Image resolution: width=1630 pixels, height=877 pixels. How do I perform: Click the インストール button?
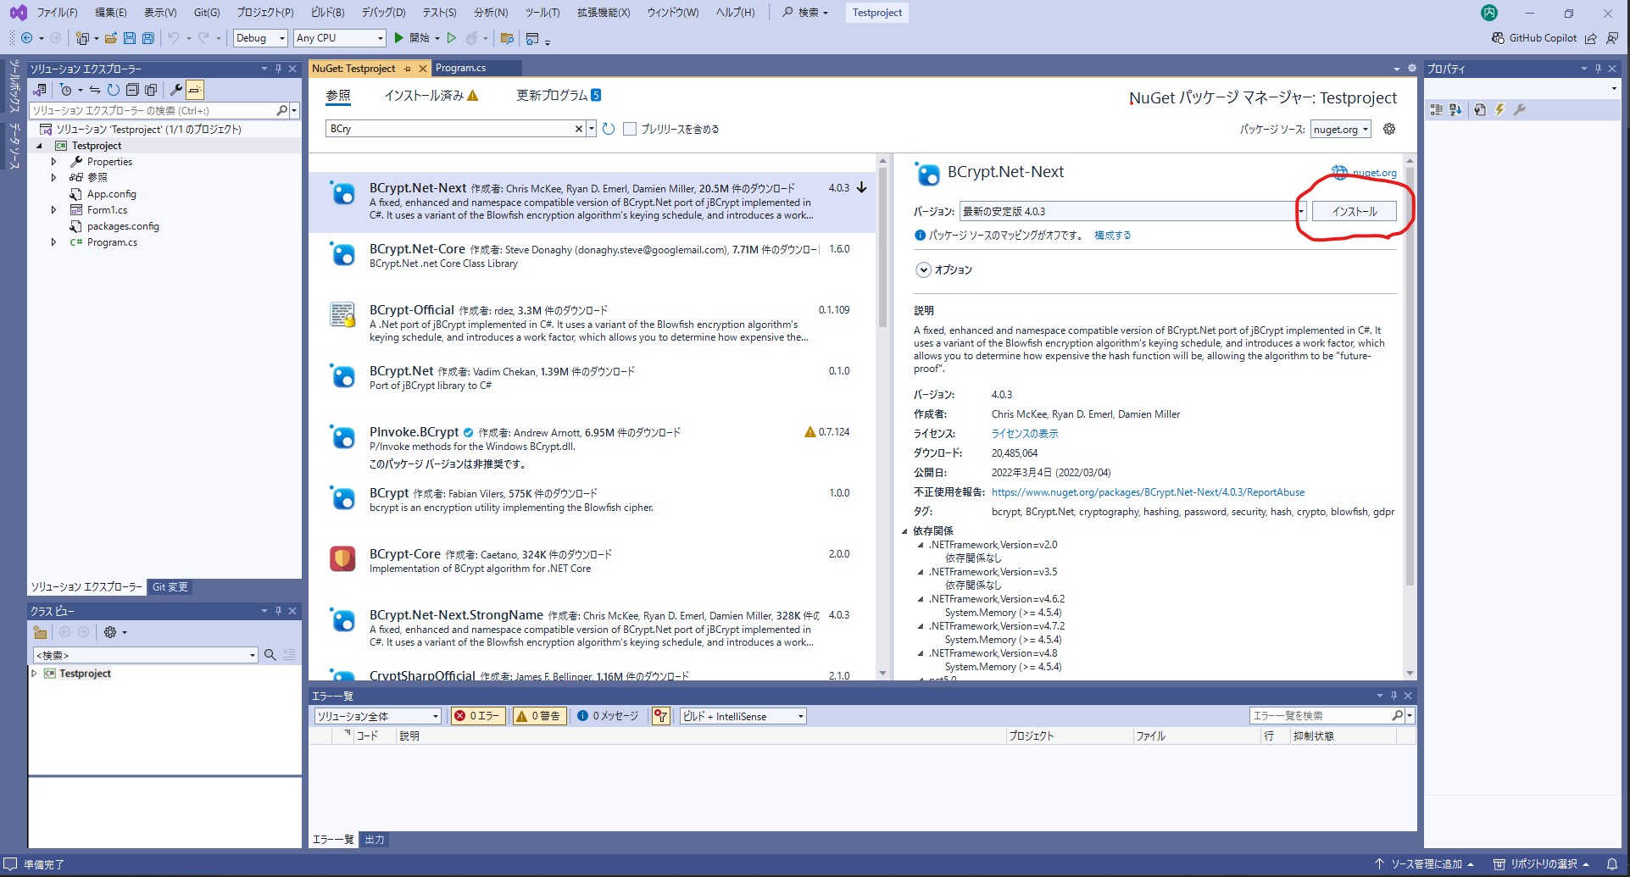[1354, 212]
